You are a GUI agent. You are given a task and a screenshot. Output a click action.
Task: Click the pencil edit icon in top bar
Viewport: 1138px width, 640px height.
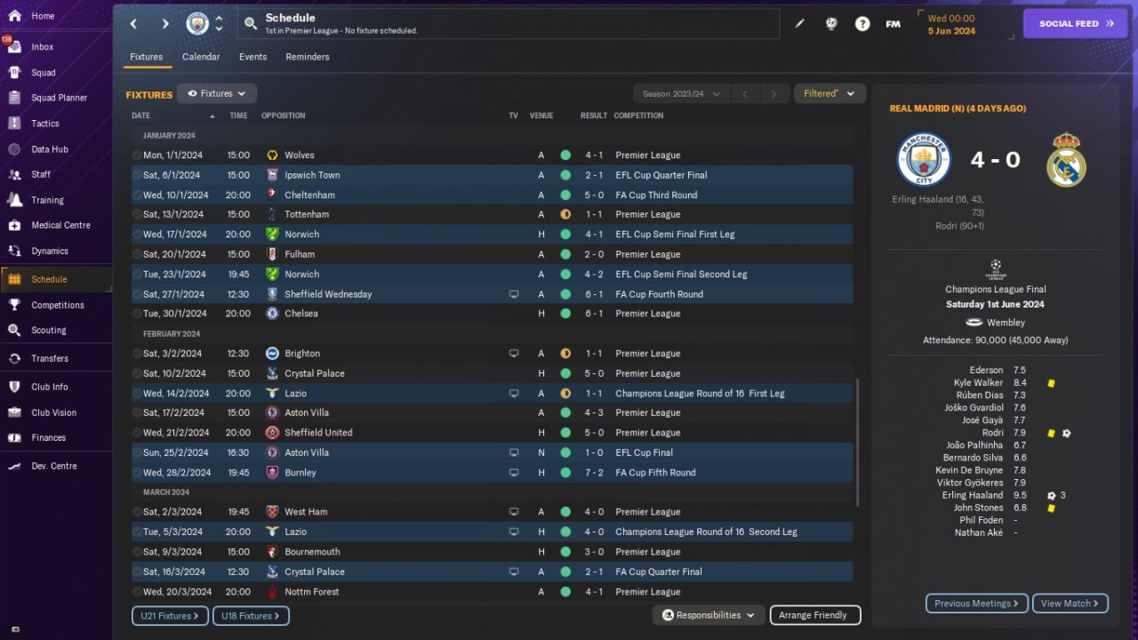point(799,24)
